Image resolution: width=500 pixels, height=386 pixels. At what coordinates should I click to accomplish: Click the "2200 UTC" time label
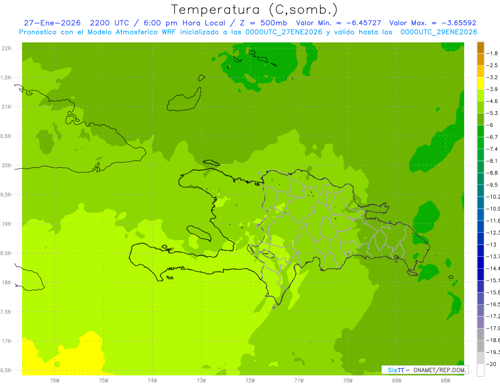[110, 23]
